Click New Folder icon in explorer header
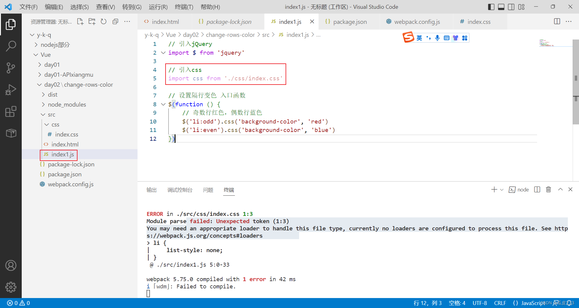 (x=92, y=21)
